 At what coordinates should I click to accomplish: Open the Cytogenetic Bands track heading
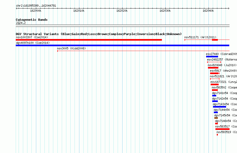[32, 20]
